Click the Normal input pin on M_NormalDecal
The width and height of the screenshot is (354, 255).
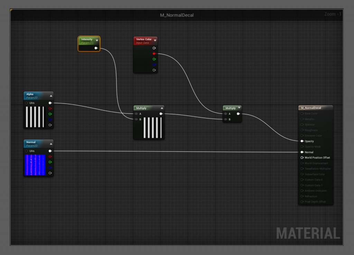302,152
